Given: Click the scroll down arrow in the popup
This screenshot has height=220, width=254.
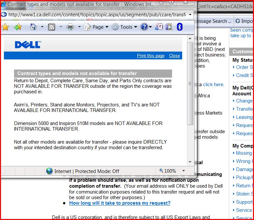Looking at the screenshot, I should pos(190,162).
